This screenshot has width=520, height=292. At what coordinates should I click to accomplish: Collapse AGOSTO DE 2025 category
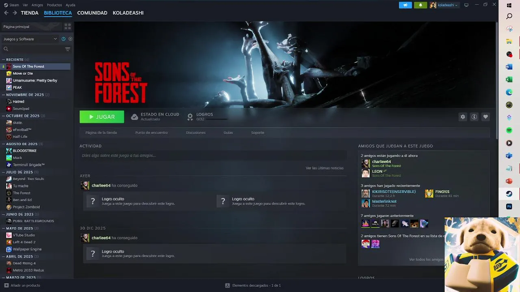click(4, 144)
